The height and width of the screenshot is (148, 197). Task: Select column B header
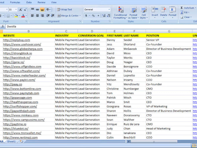click(29, 31)
